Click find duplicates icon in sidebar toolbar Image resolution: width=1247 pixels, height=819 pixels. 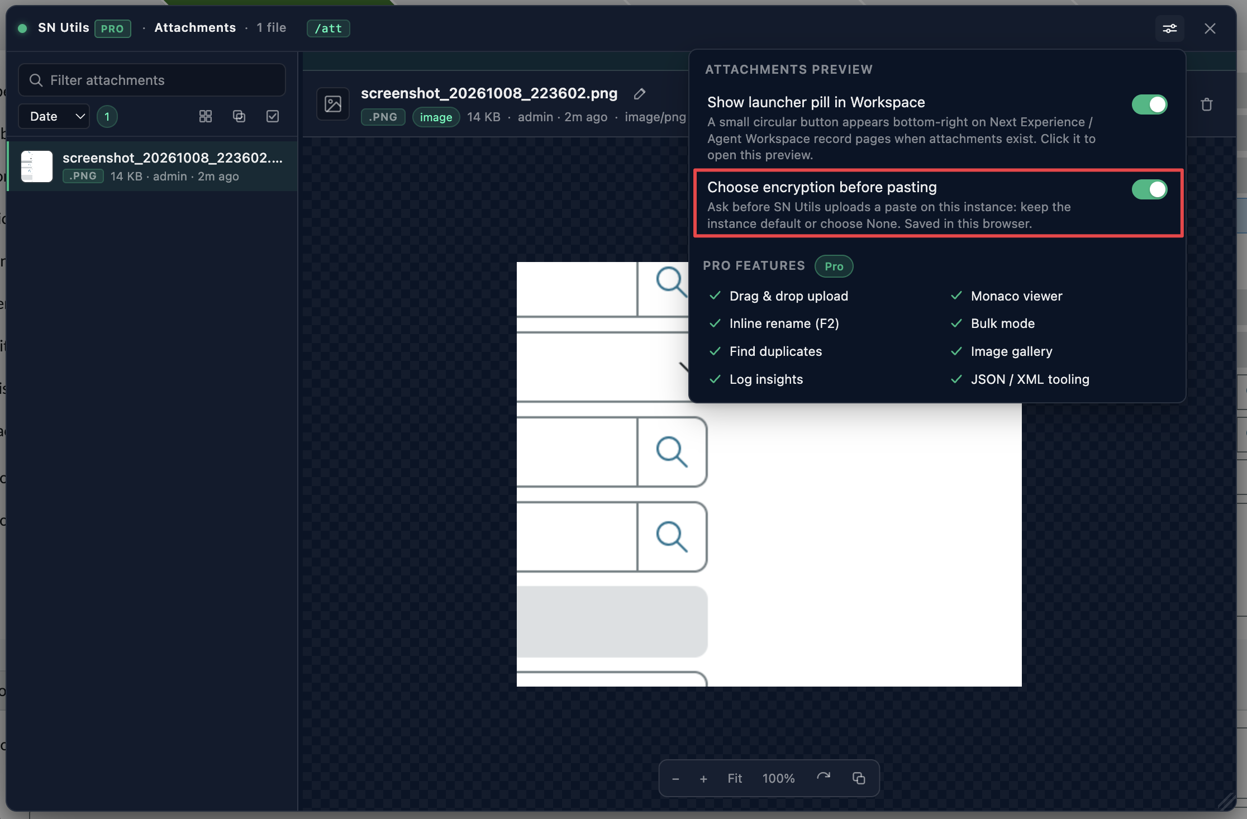click(239, 116)
